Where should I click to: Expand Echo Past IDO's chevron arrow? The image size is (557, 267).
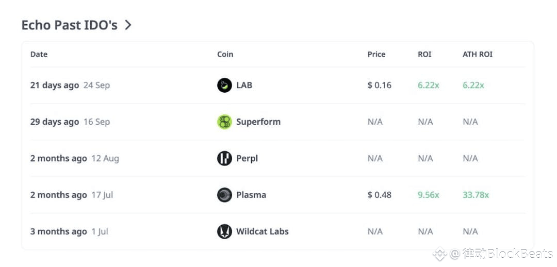[128, 25]
